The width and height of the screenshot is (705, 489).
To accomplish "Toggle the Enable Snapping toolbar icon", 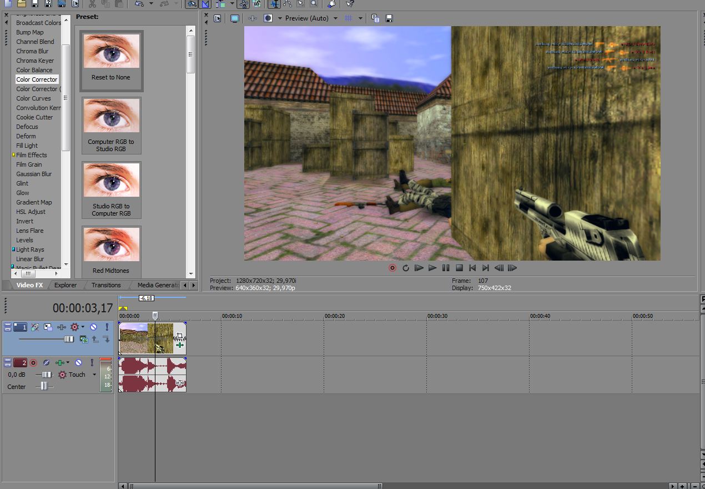I will pos(192,4).
